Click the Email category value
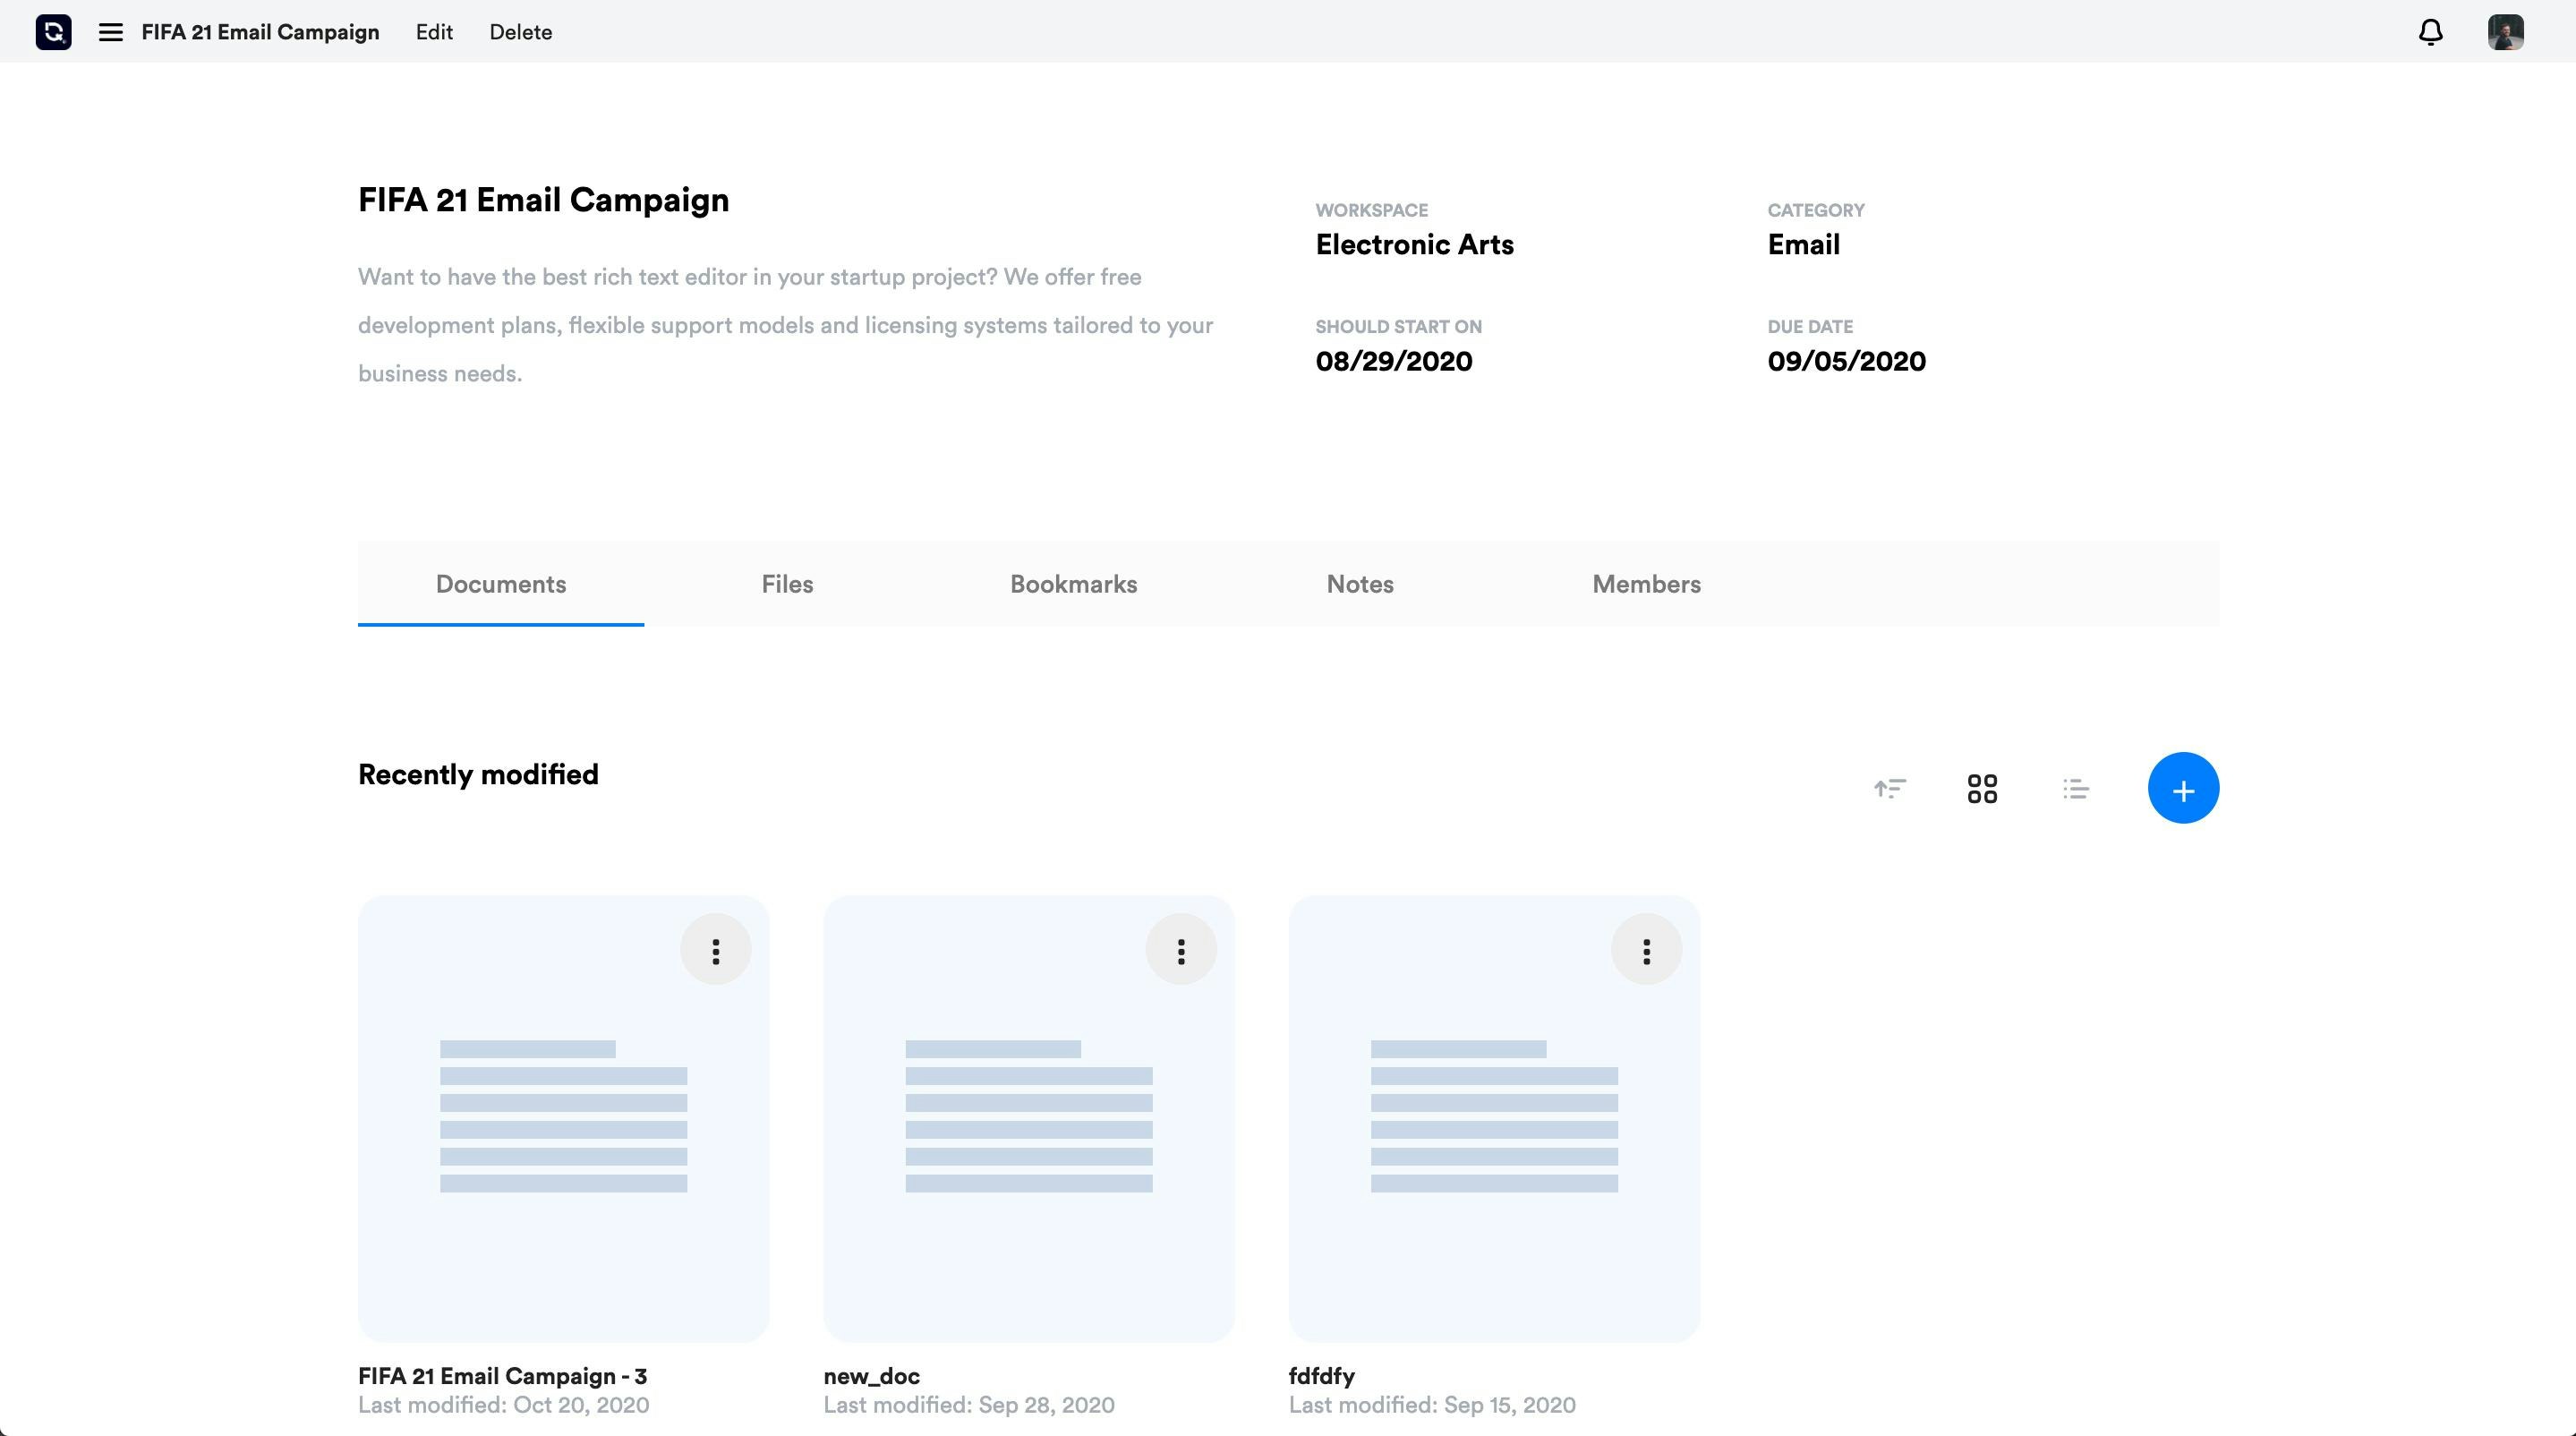The image size is (2576, 1436). point(1803,244)
